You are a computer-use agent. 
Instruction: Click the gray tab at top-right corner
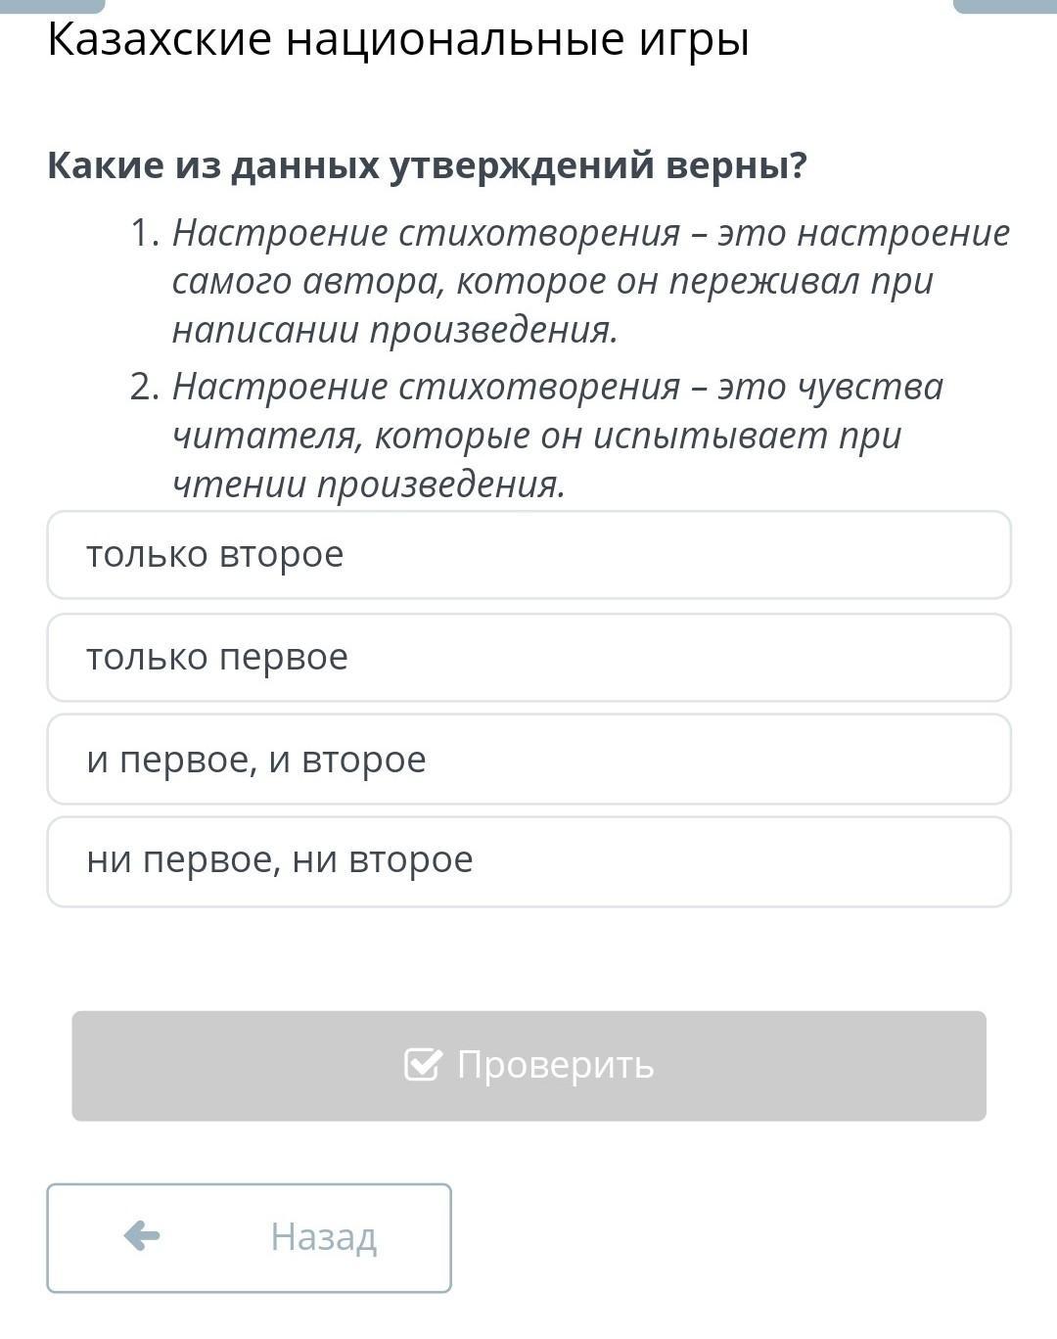[x=1005, y=5]
